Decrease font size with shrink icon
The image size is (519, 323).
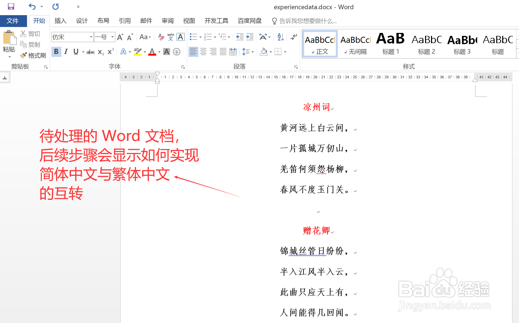[130, 37]
